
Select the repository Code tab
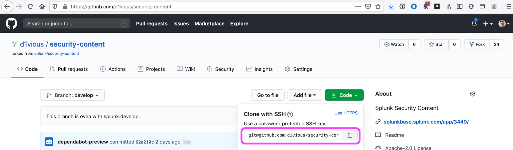pos(27,69)
